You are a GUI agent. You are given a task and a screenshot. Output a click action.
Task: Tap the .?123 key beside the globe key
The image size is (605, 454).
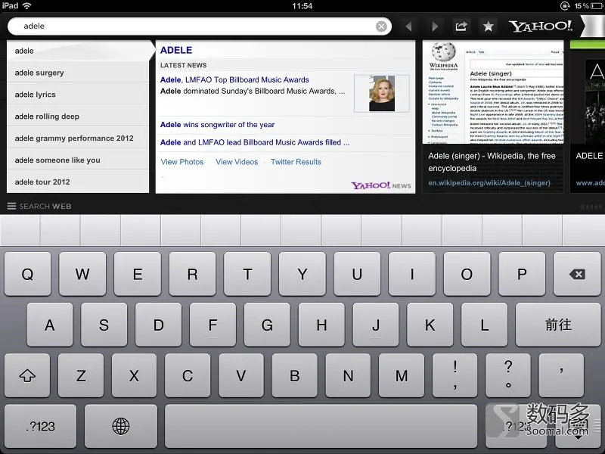tap(41, 426)
